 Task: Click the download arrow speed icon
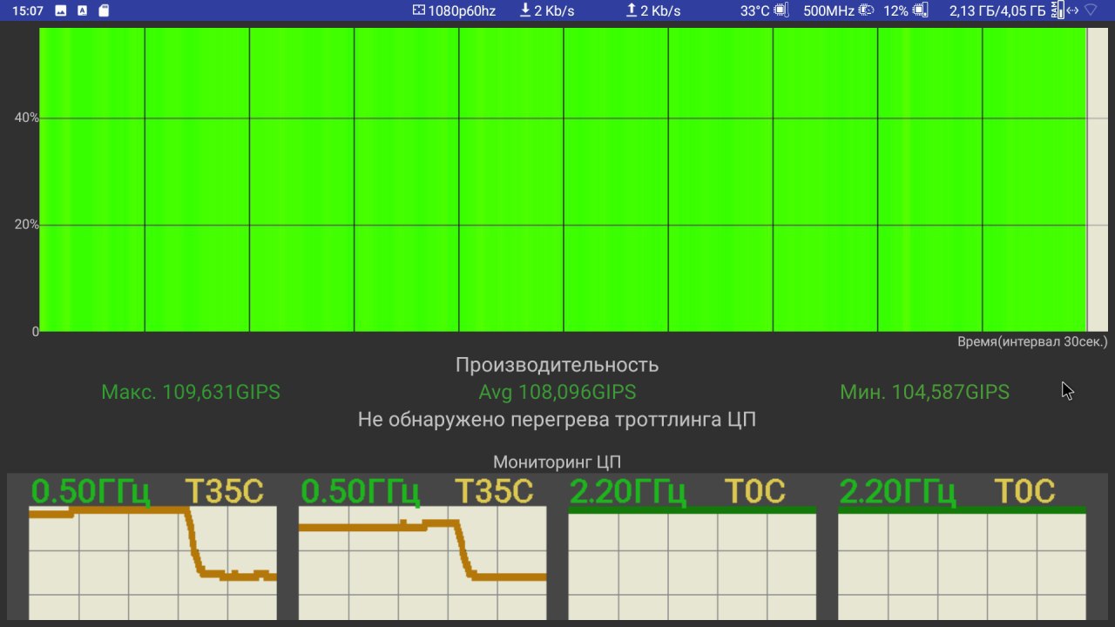tap(524, 10)
